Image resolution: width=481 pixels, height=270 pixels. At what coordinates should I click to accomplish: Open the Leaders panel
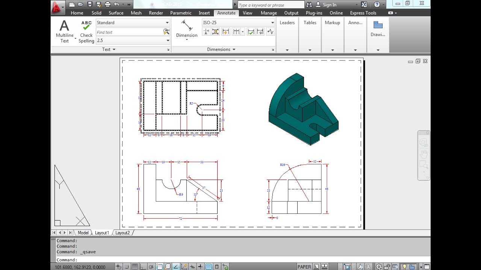tap(287, 35)
